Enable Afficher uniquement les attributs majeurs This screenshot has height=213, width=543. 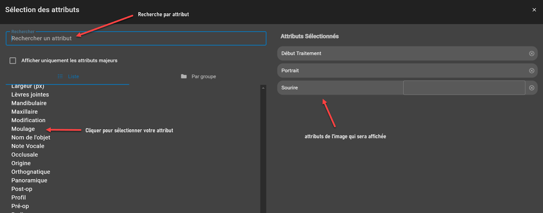tap(13, 61)
